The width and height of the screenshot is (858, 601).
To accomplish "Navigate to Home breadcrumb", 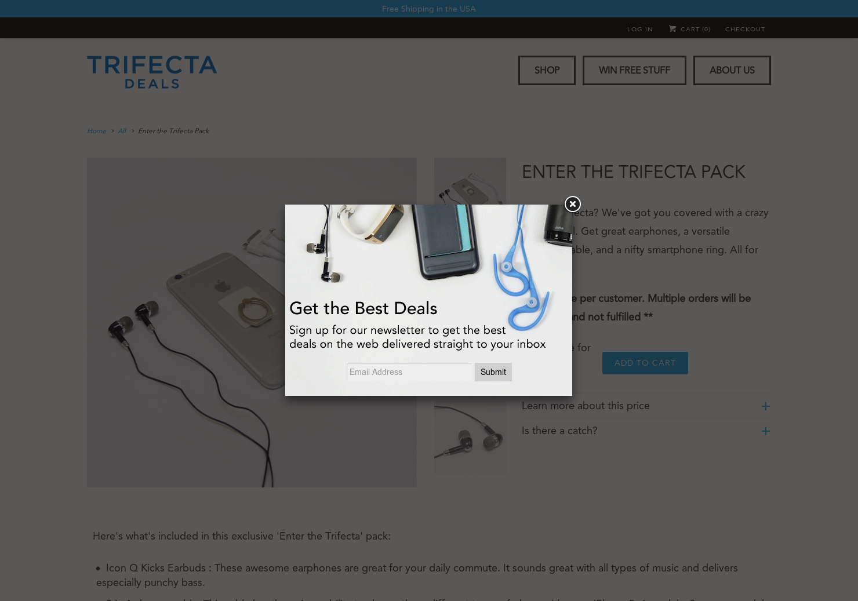I will click(x=97, y=131).
